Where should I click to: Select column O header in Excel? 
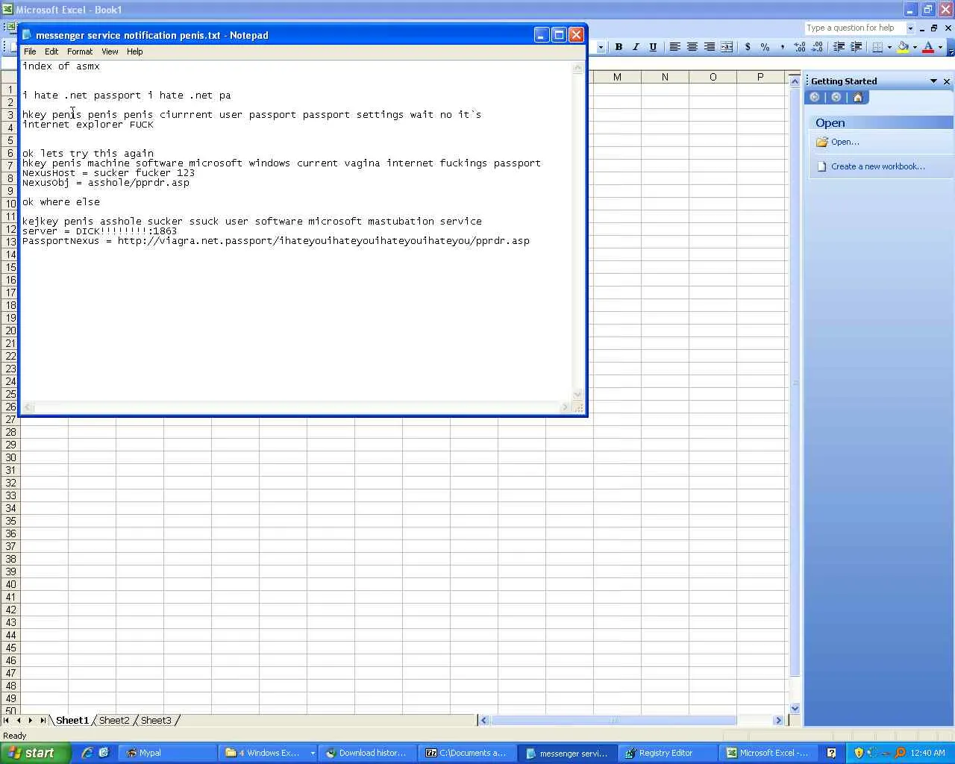713,77
